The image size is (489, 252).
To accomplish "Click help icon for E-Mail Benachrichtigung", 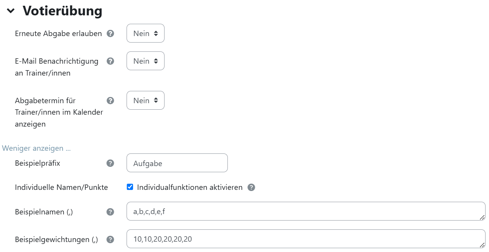I will pyautogui.click(x=110, y=61).
